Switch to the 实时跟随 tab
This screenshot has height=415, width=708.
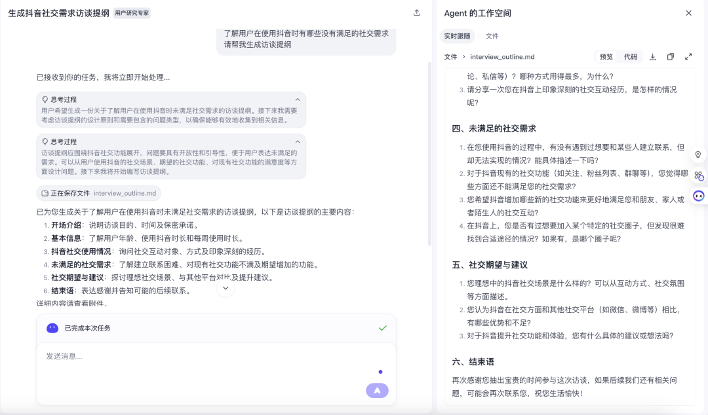pyautogui.click(x=457, y=36)
